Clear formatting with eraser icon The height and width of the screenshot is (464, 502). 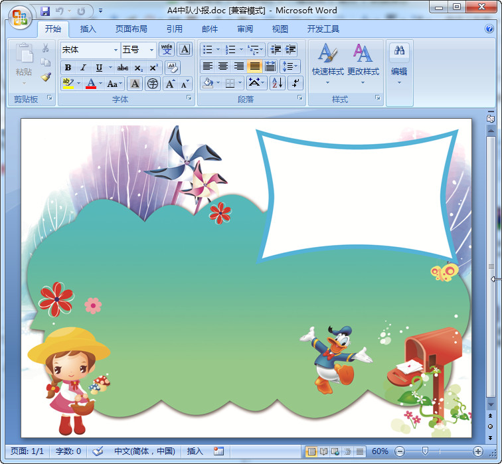(x=173, y=68)
